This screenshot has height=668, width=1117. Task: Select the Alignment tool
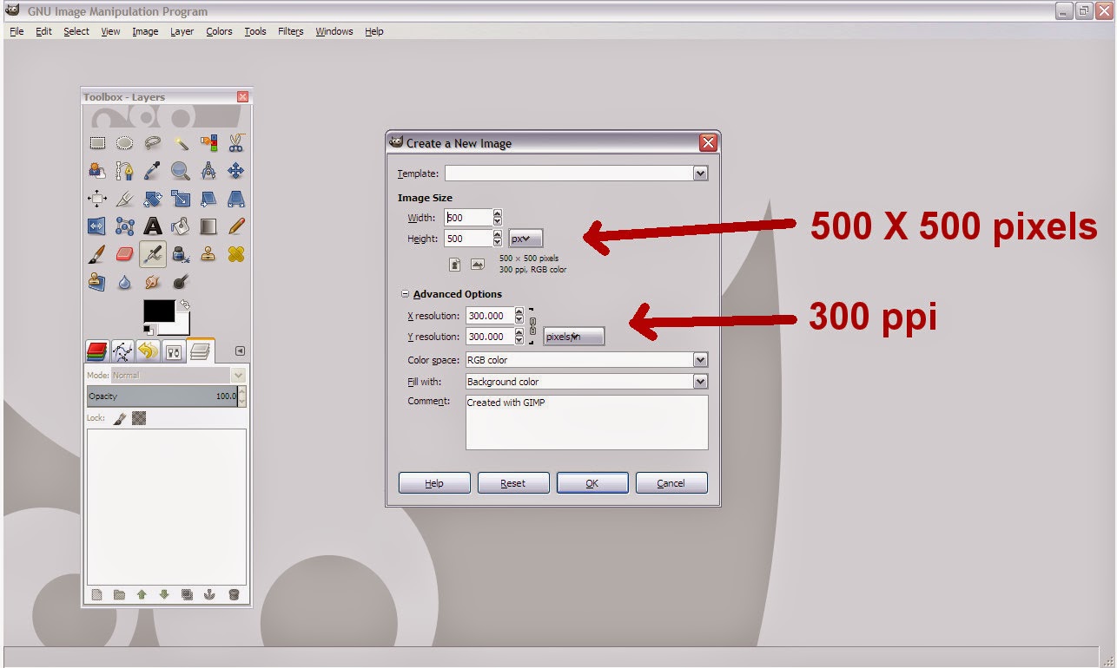[x=97, y=199]
